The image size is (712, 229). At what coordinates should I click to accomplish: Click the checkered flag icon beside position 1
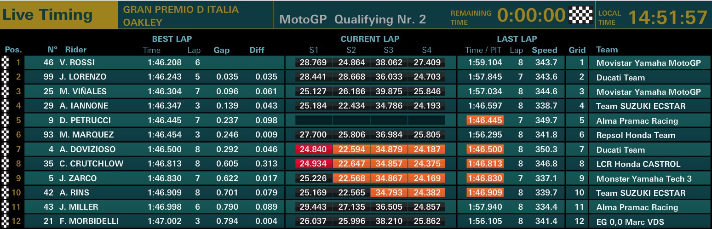pos(6,63)
